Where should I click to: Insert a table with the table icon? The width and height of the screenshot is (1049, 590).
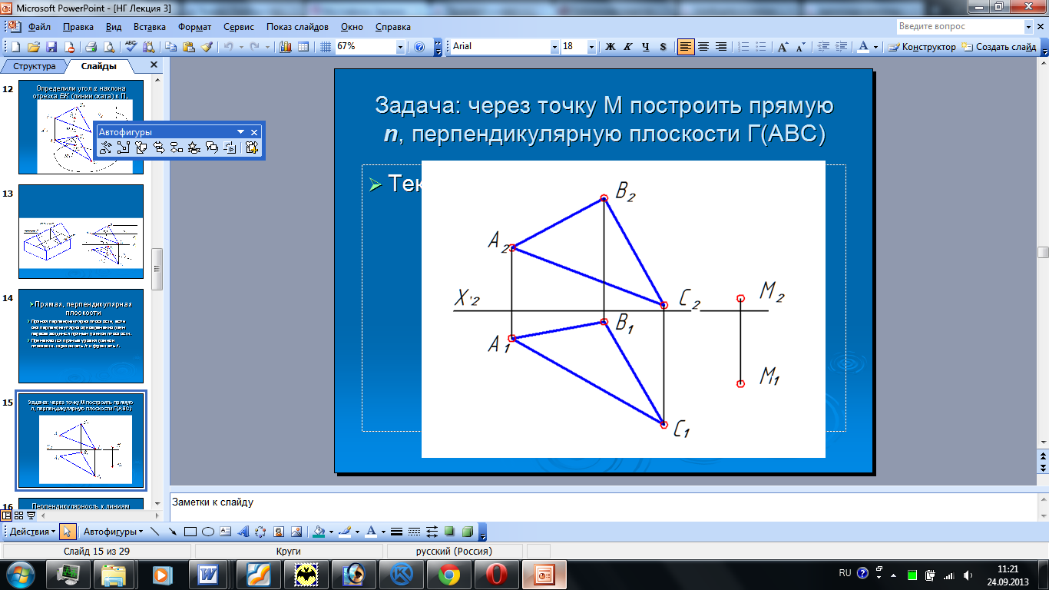coord(303,47)
